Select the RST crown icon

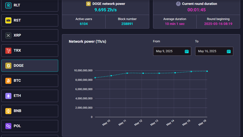click(x=8, y=20)
